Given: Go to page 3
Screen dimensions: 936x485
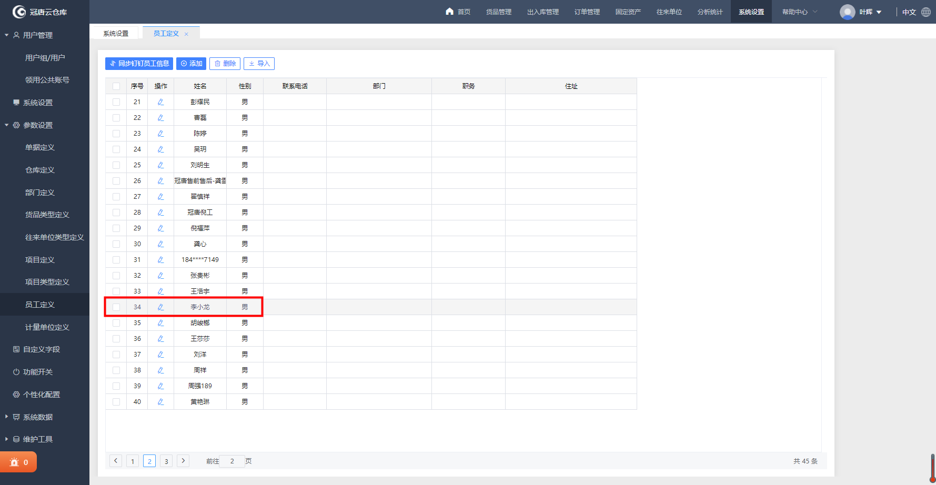Looking at the screenshot, I should click(x=166, y=461).
